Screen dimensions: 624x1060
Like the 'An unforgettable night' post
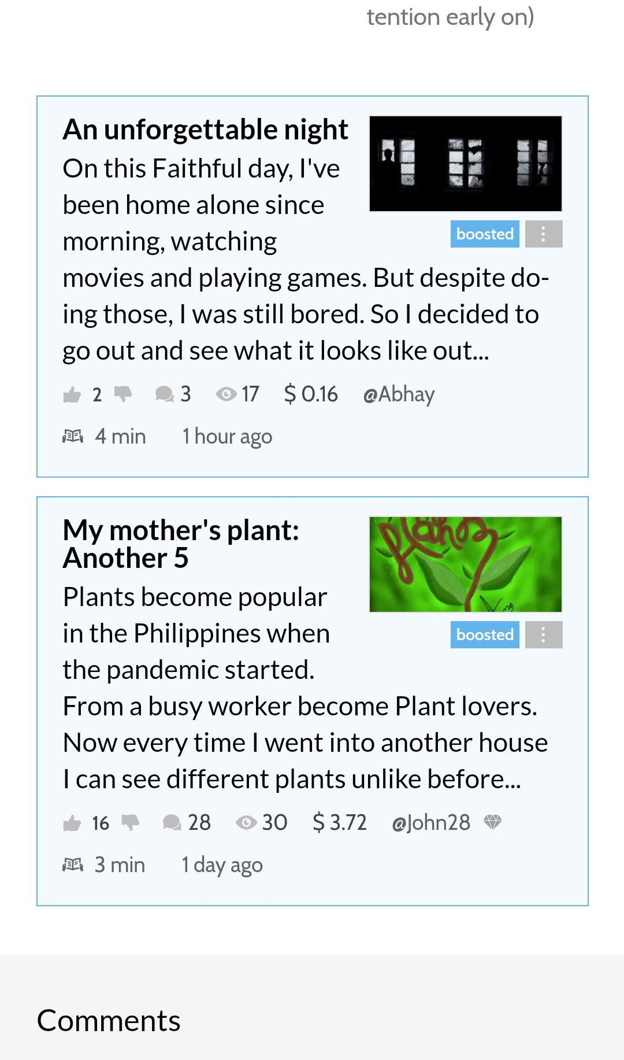click(72, 394)
